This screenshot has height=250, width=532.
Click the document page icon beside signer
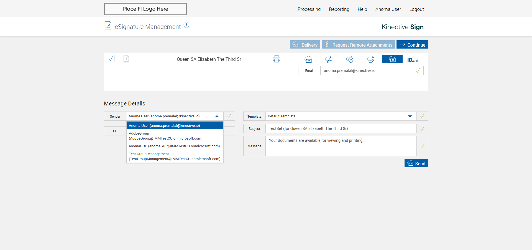(126, 59)
